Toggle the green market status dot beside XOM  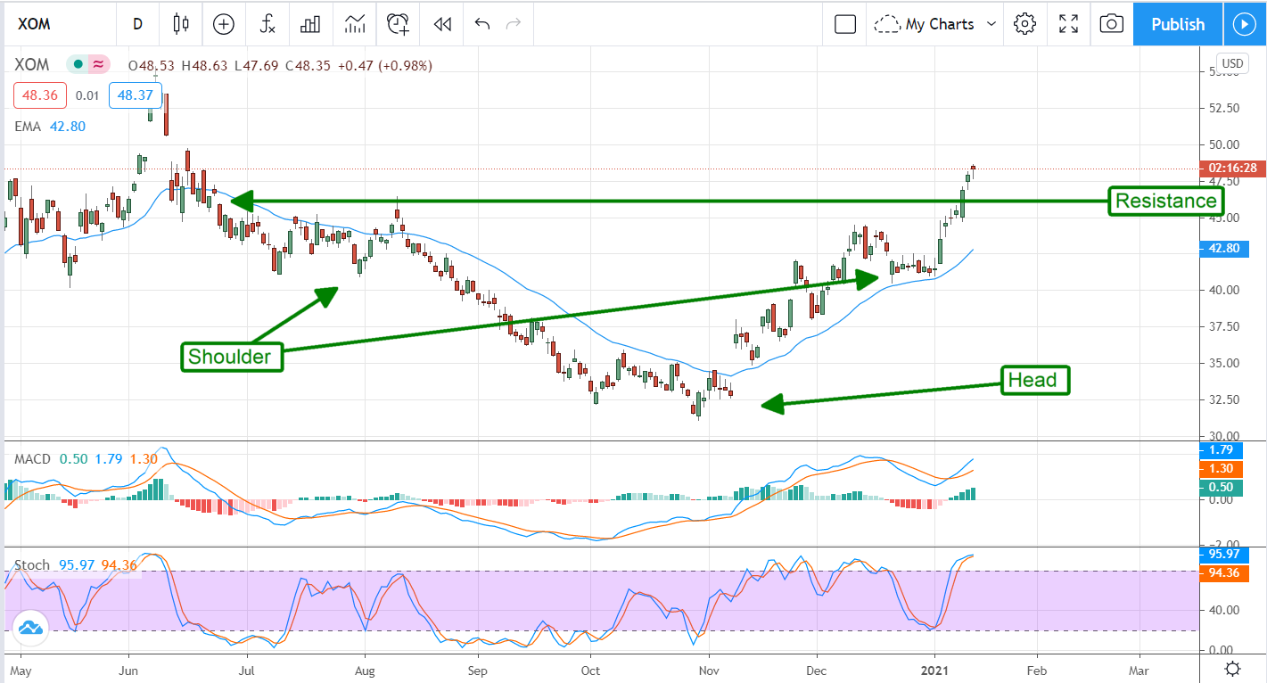tap(79, 64)
